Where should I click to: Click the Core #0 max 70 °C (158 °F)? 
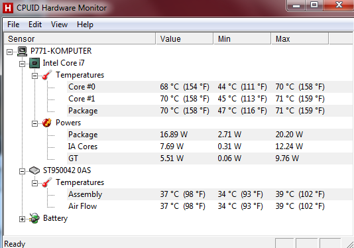coord(300,87)
